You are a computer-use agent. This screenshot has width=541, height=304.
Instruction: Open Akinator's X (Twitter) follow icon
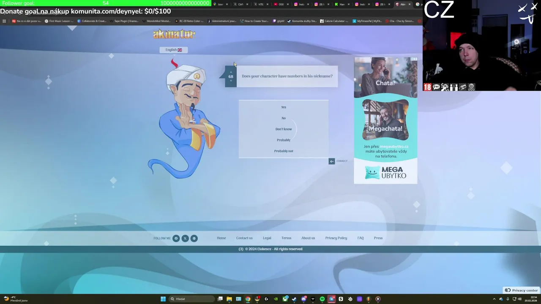pyautogui.click(x=185, y=238)
